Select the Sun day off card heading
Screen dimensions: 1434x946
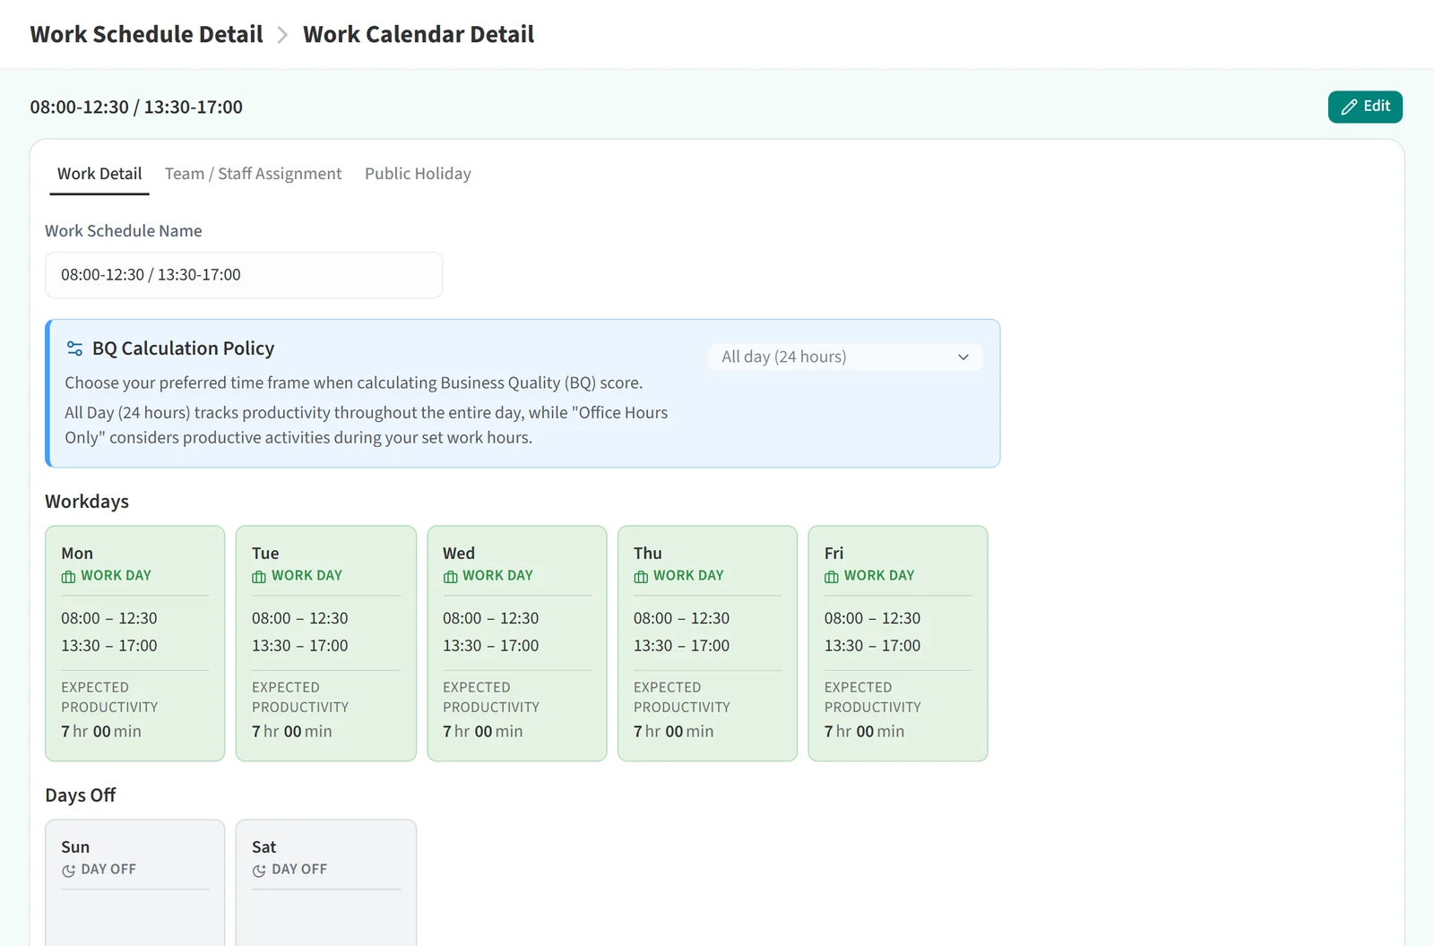click(x=75, y=847)
